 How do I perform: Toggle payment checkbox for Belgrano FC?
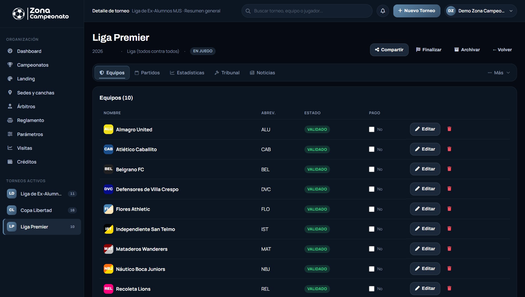(x=372, y=169)
